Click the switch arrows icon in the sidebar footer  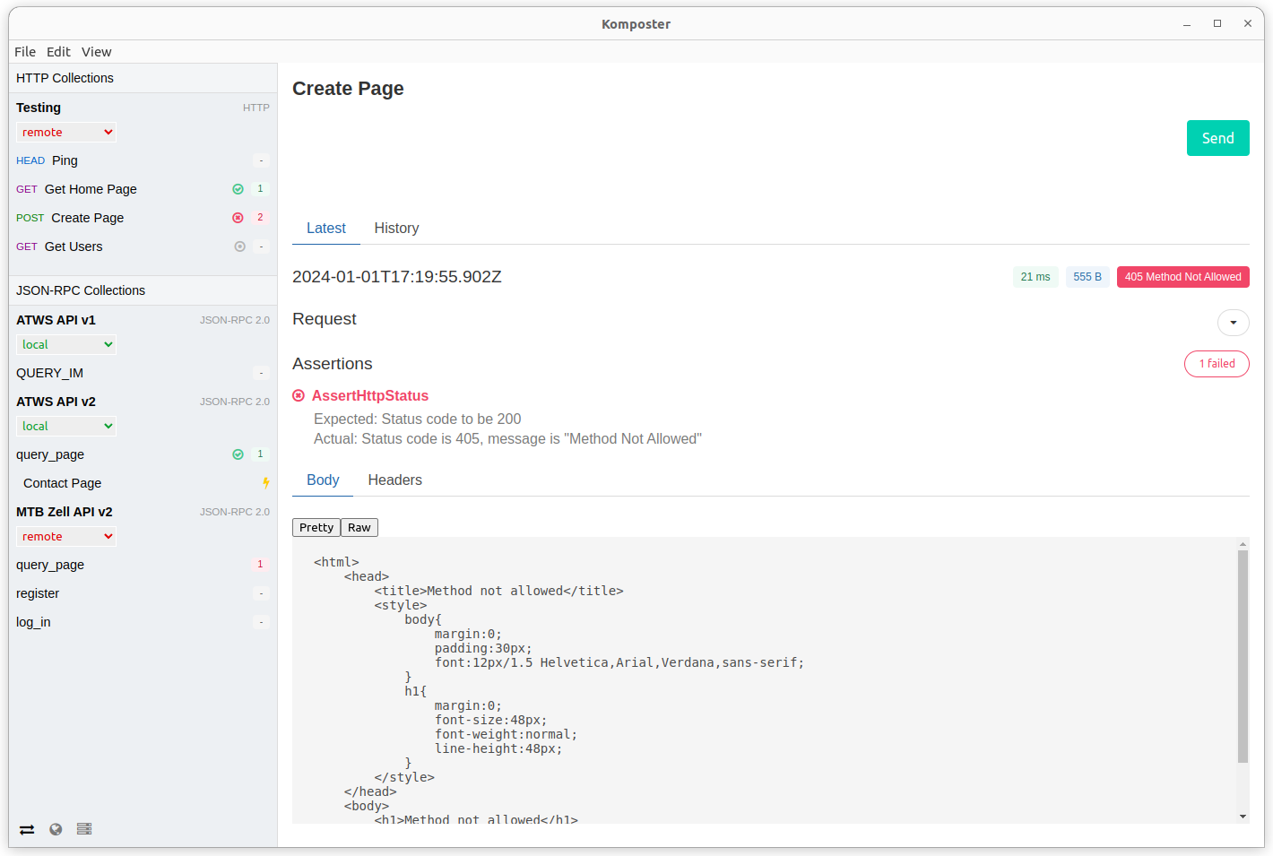tap(27, 829)
